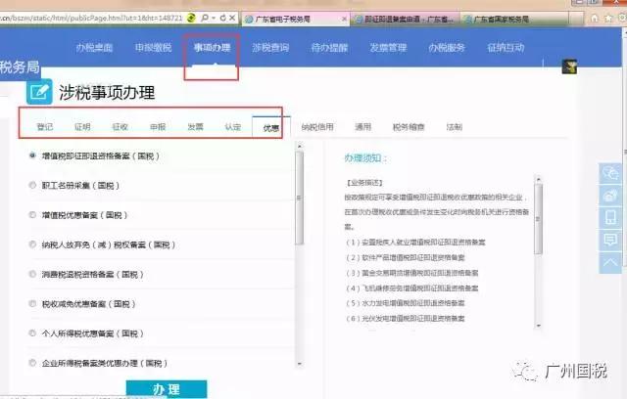
Task: Switch to the 税务稽查 category tab
Action: [409, 127]
